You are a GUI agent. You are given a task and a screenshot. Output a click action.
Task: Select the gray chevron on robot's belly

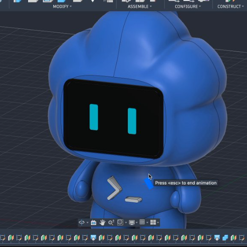click(114, 188)
